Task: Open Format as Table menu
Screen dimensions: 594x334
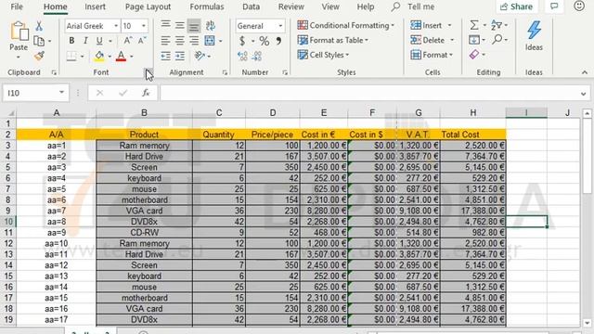Action: point(333,40)
